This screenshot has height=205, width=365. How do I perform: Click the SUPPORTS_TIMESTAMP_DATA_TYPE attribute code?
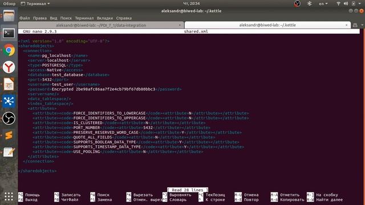click(107, 147)
